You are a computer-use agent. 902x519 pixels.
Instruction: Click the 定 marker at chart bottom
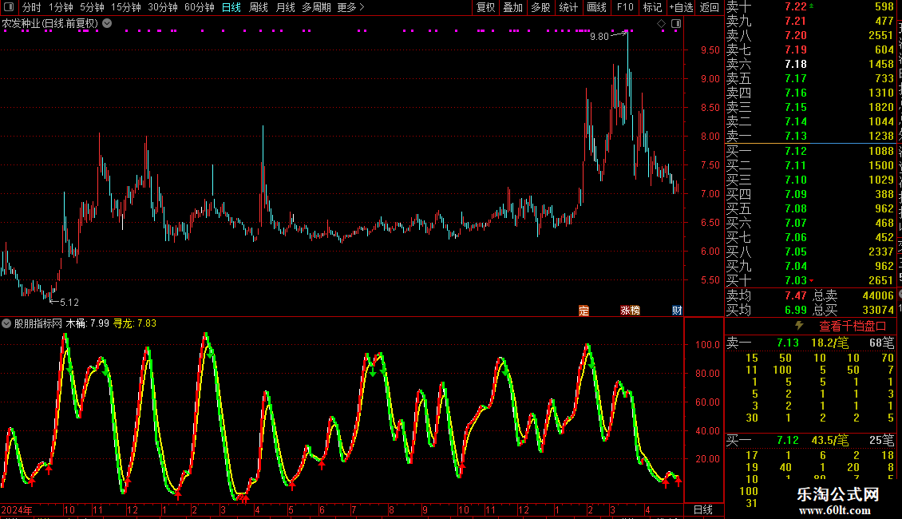(x=584, y=311)
